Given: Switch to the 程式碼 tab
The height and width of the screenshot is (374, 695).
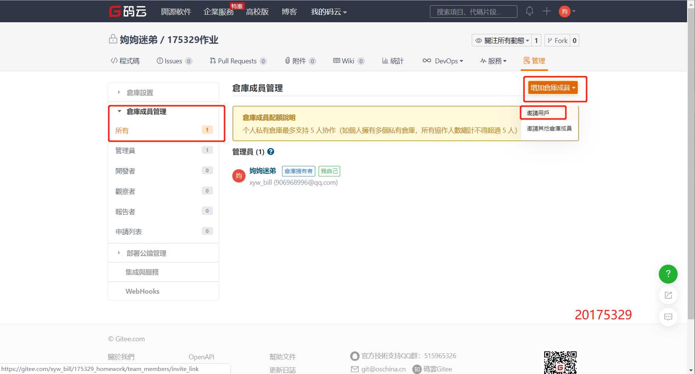Looking at the screenshot, I should (x=125, y=61).
